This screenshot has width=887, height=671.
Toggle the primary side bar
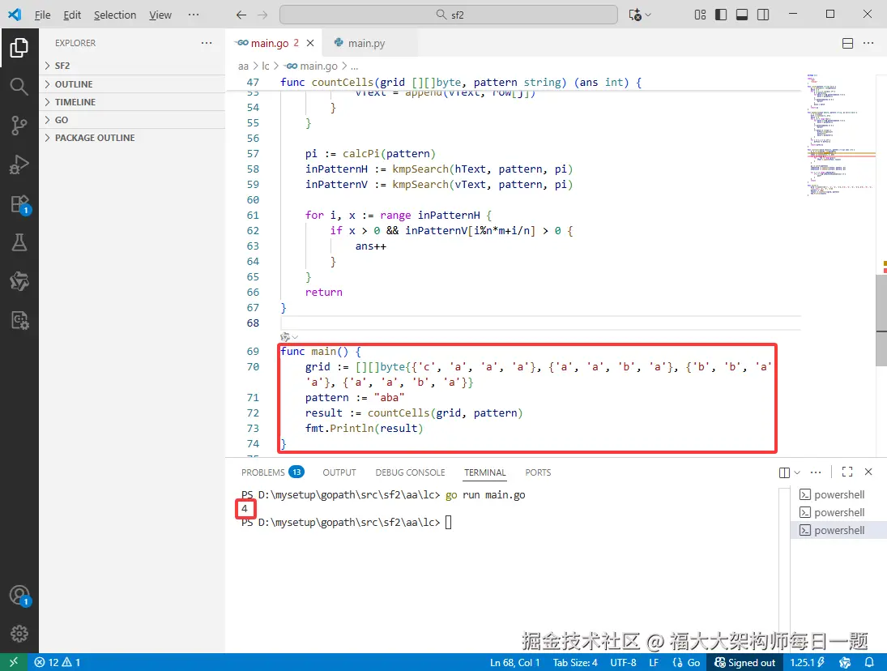tap(721, 15)
